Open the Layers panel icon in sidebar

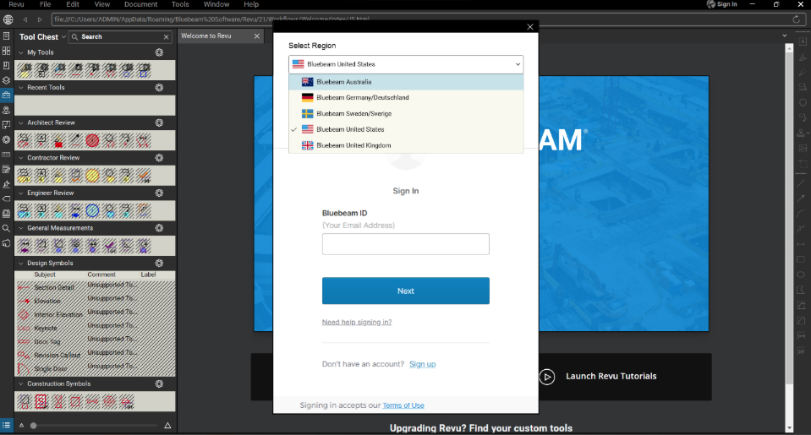point(6,80)
